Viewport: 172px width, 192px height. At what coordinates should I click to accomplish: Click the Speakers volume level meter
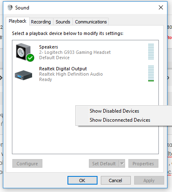click(x=151, y=51)
